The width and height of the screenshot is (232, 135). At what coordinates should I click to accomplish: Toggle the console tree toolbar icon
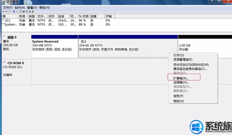click(10, 12)
